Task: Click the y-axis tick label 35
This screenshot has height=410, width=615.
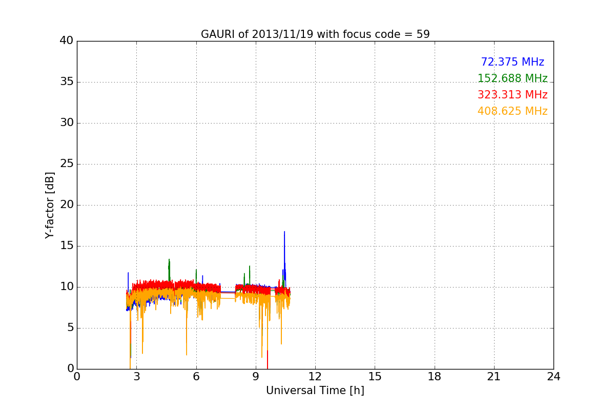Action: (x=67, y=82)
